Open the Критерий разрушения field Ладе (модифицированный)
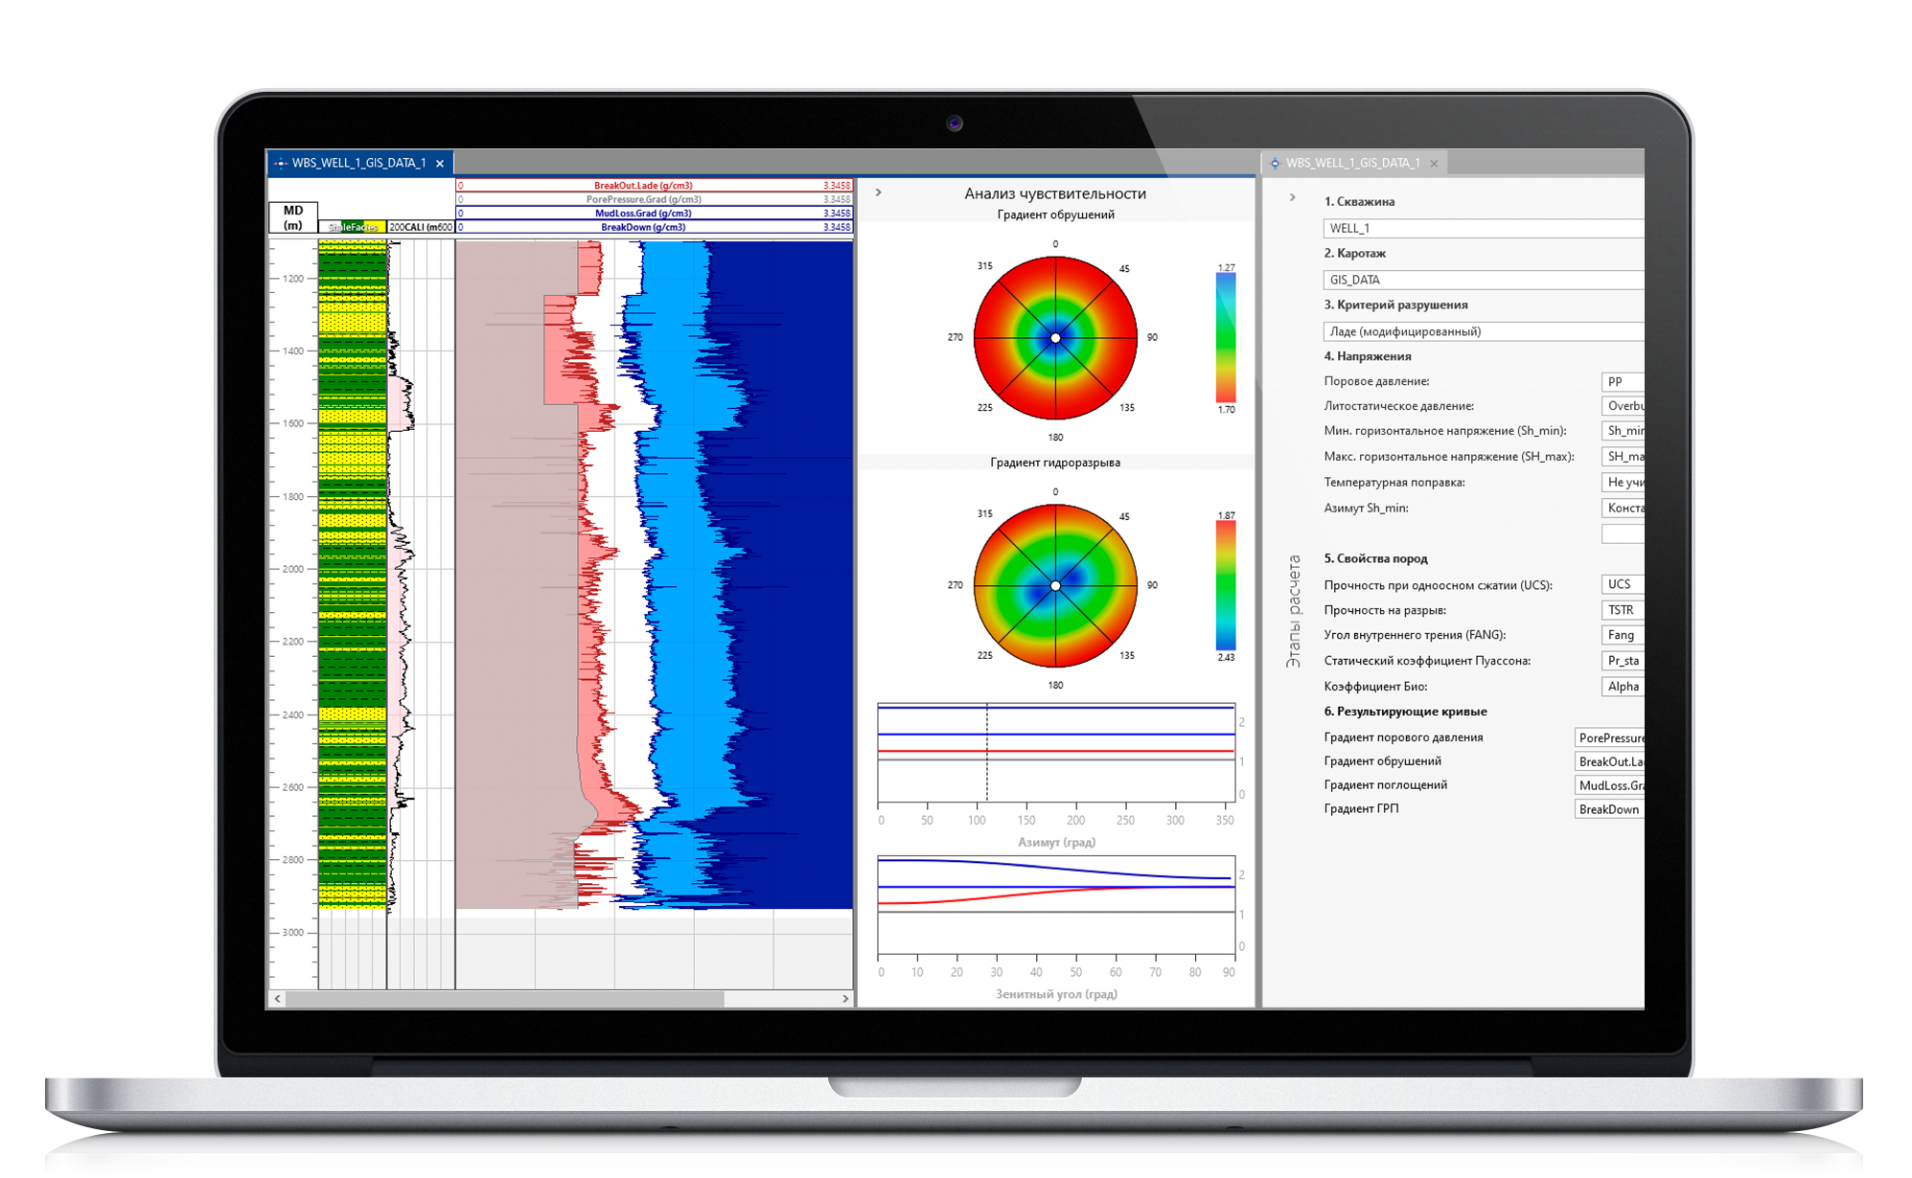The image size is (1912, 1178). [1484, 331]
